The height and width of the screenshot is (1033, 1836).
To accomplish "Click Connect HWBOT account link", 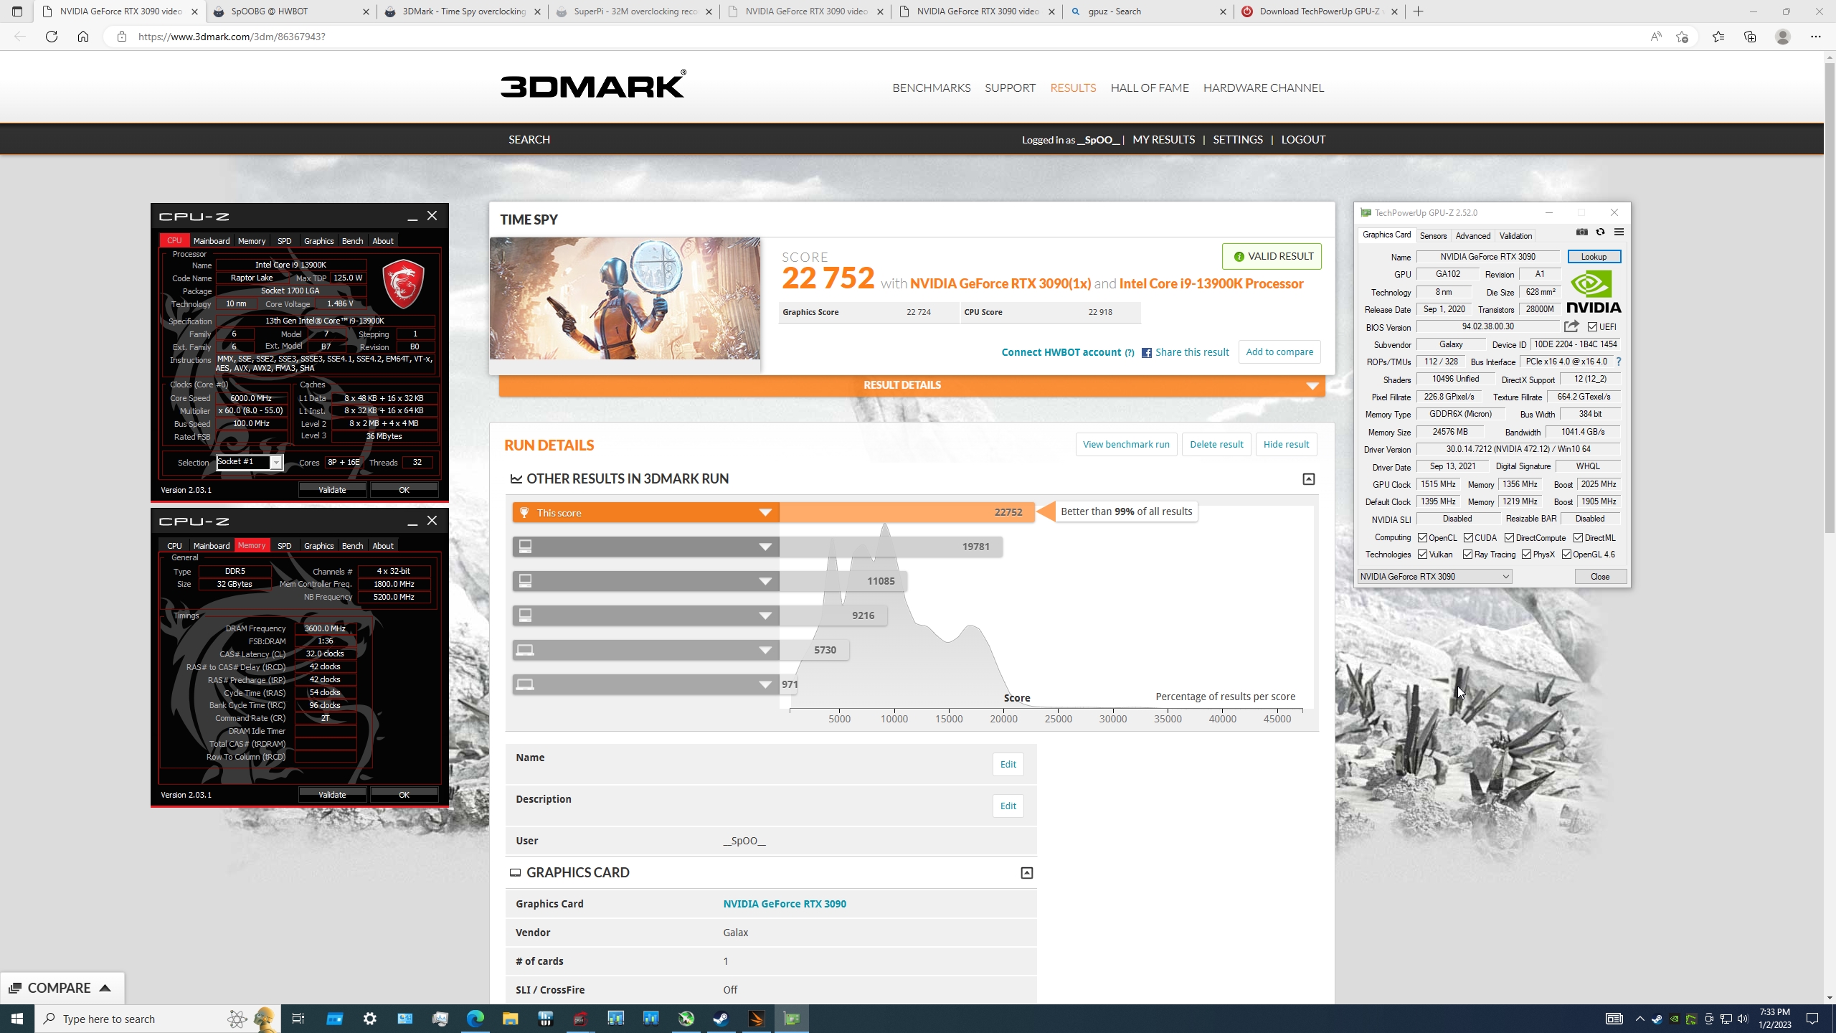I will point(1061,352).
